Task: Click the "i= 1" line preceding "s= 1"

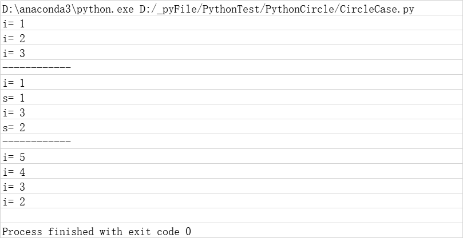Action: pyautogui.click(x=14, y=83)
